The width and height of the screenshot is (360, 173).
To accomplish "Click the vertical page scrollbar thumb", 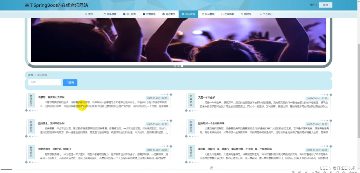I will click(358, 91).
